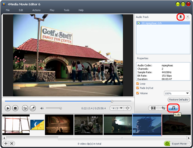
Task: Click the Export Movie button
Action: coord(177,144)
